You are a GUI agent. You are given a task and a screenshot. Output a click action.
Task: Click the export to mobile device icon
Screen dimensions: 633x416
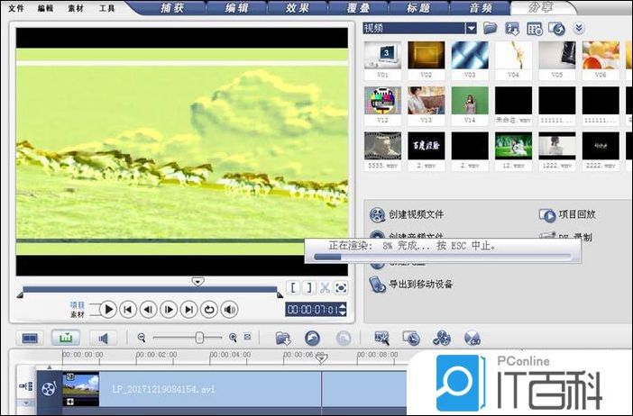pyautogui.click(x=377, y=285)
